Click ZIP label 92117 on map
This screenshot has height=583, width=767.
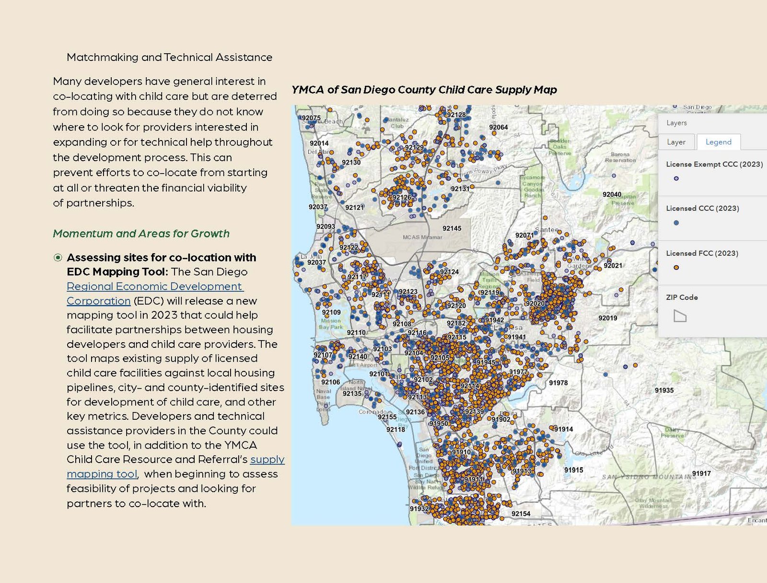click(357, 277)
